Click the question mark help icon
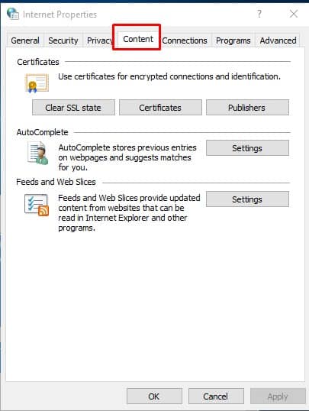309x411 pixels. [259, 14]
